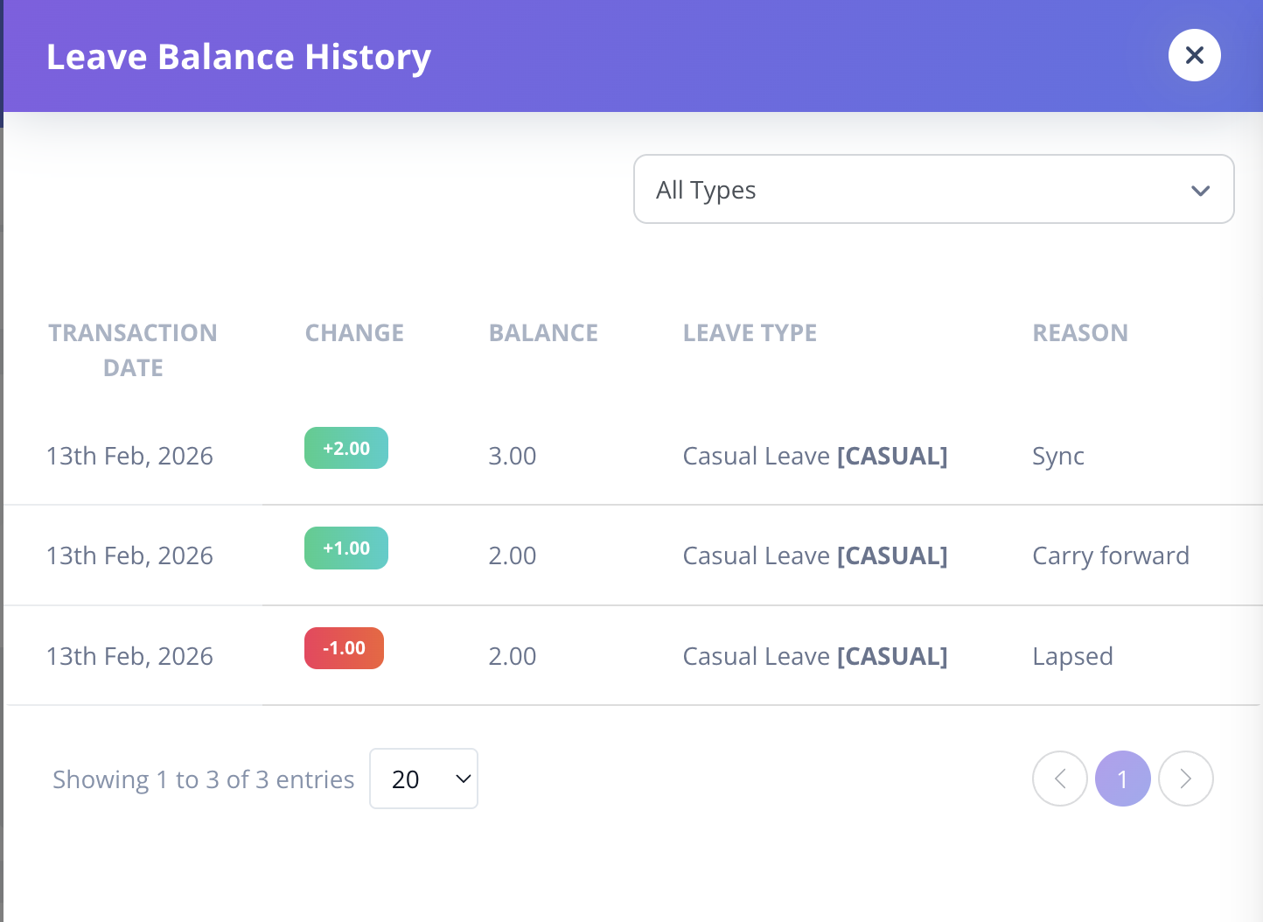Click the Reason column header
1263x922 pixels.
pyautogui.click(x=1080, y=332)
